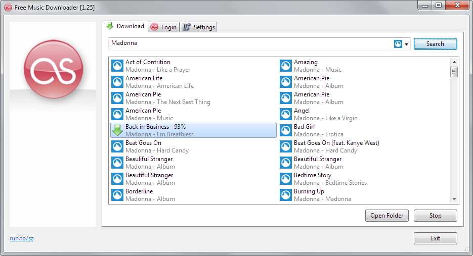Open the search provider dropdown arrow
The image size is (473, 256).
point(406,44)
